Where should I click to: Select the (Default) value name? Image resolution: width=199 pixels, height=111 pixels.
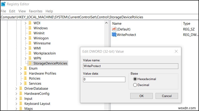click(124, 29)
